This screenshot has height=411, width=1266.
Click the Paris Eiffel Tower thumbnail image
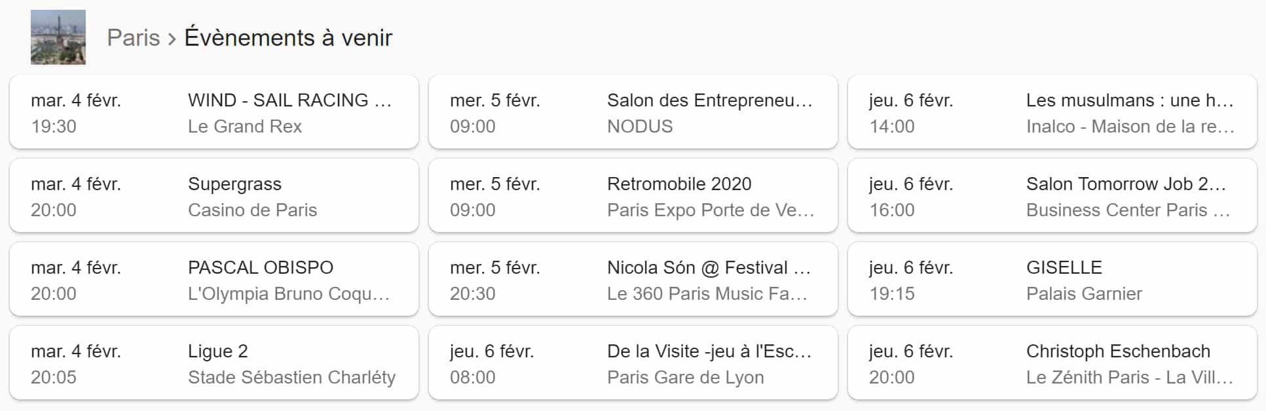click(x=58, y=36)
